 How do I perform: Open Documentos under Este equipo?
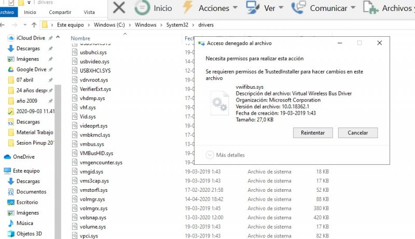(x=31, y=192)
